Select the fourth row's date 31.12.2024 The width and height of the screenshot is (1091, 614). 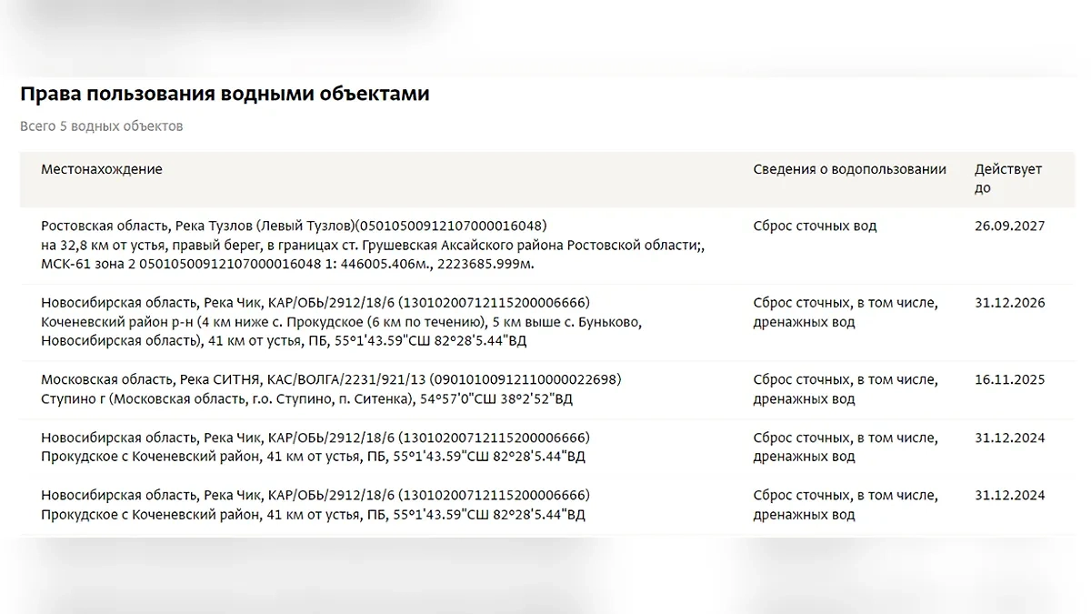coord(1009,438)
